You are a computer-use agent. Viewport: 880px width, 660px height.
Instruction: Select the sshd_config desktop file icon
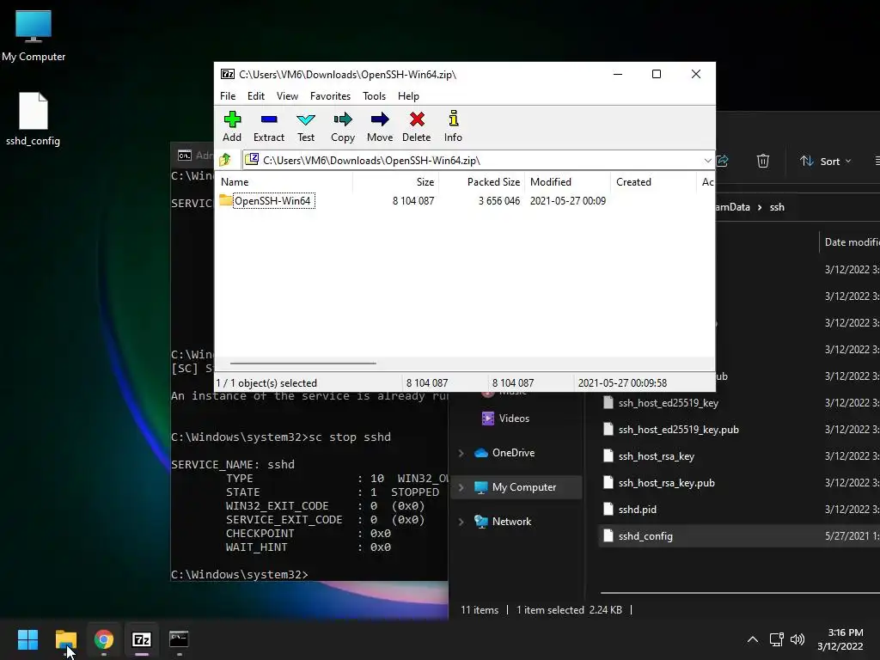click(x=34, y=119)
